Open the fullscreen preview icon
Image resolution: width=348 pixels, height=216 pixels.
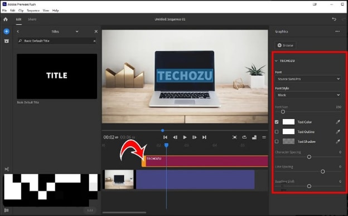(x=235, y=138)
